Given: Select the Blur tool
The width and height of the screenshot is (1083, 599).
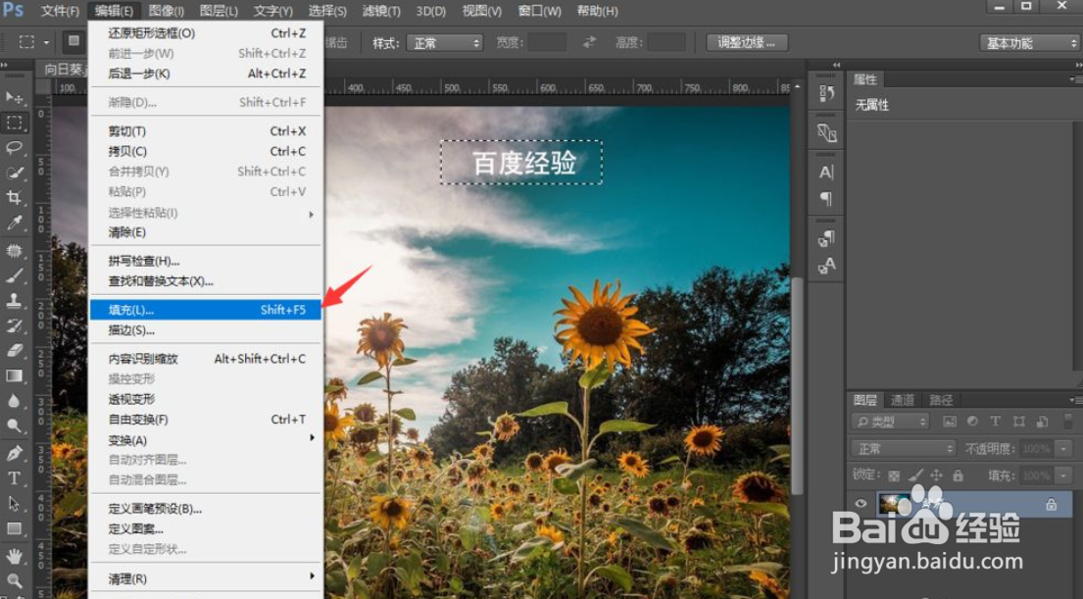Looking at the screenshot, I should [x=14, y=401].
